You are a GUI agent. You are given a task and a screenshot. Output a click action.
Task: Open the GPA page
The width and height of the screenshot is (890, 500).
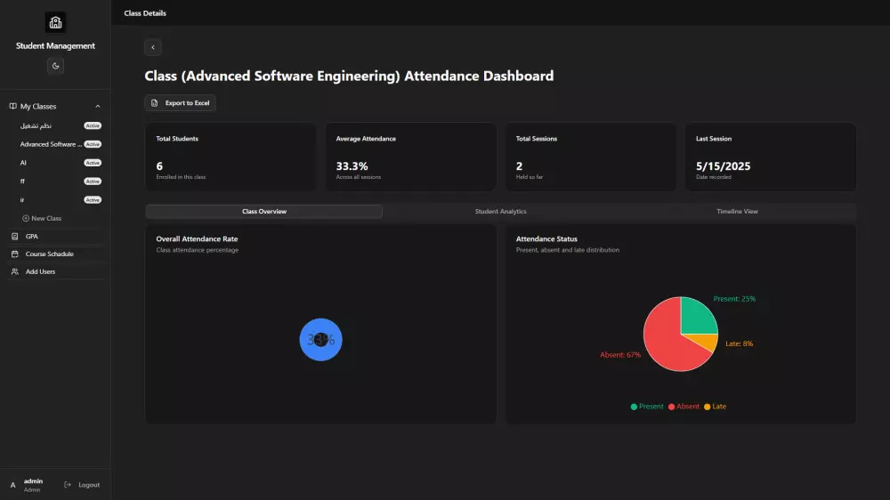[x=32, y=236]
